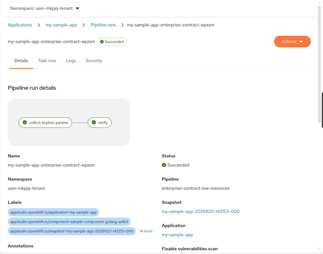Open the my-sample-app Application link

[x=177, y=235]
